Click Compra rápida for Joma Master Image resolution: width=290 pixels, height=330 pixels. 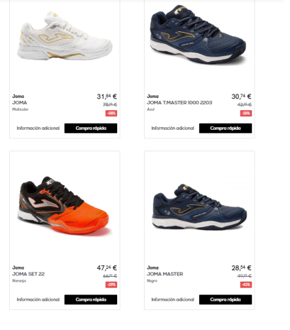(225, 299)
